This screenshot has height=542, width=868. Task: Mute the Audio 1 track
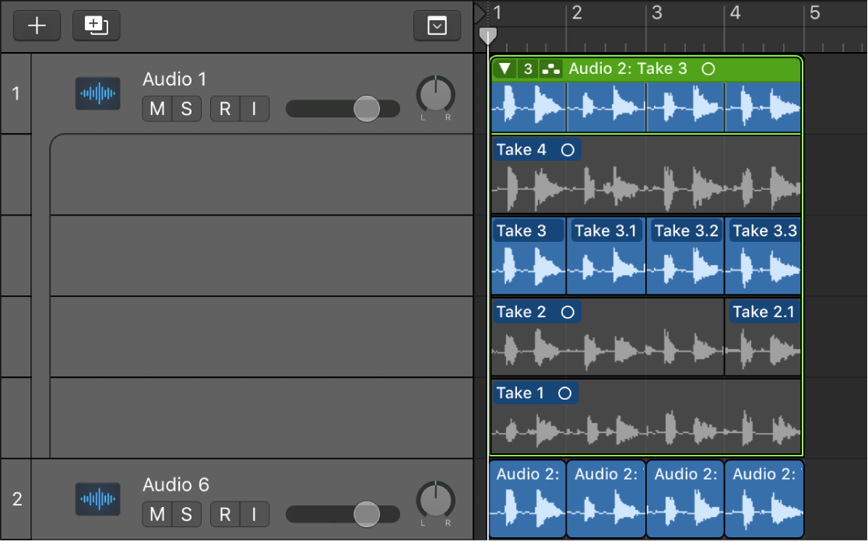[x=156, y=109]
